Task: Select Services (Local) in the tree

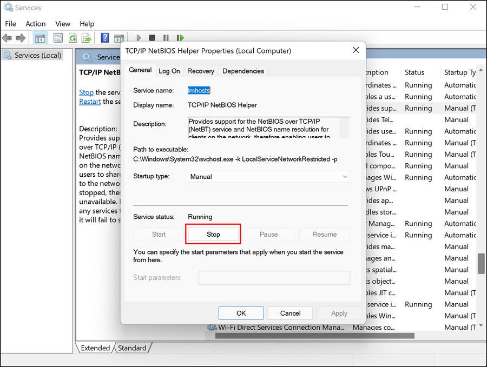Action: [x=37, y=55]
